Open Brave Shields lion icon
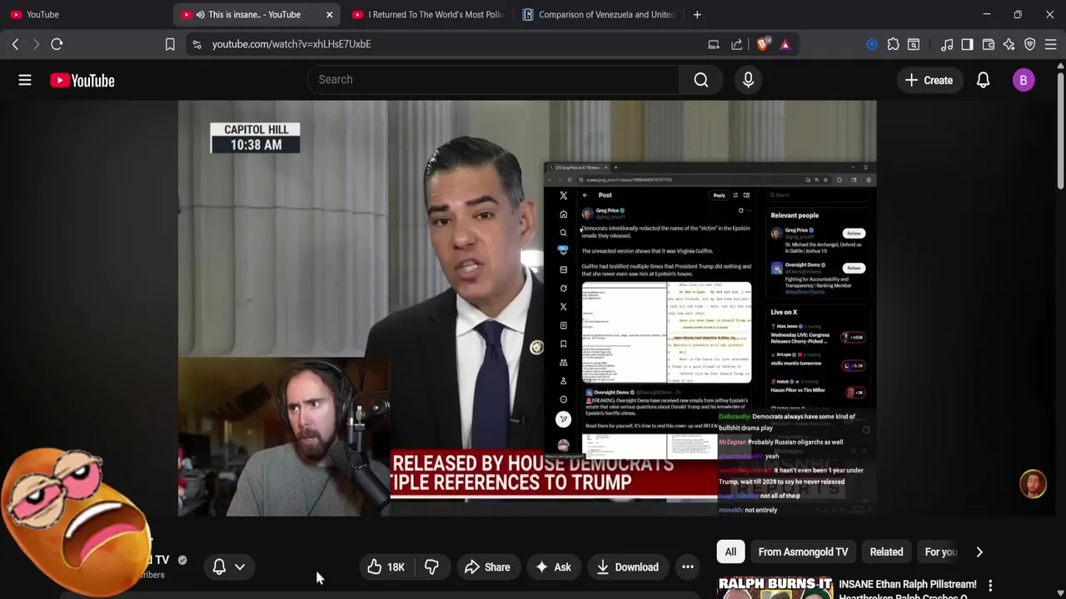1066x599 pixels. click(x=762, y=44)
